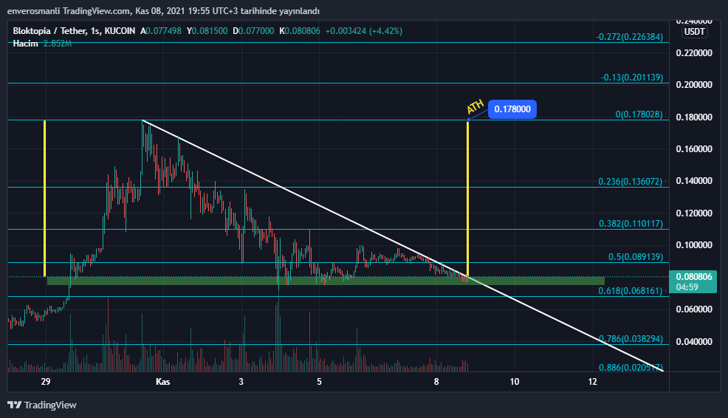Click the time axis date 5
The height and width of the screenshot is (418, 728).
coord(319,382)
